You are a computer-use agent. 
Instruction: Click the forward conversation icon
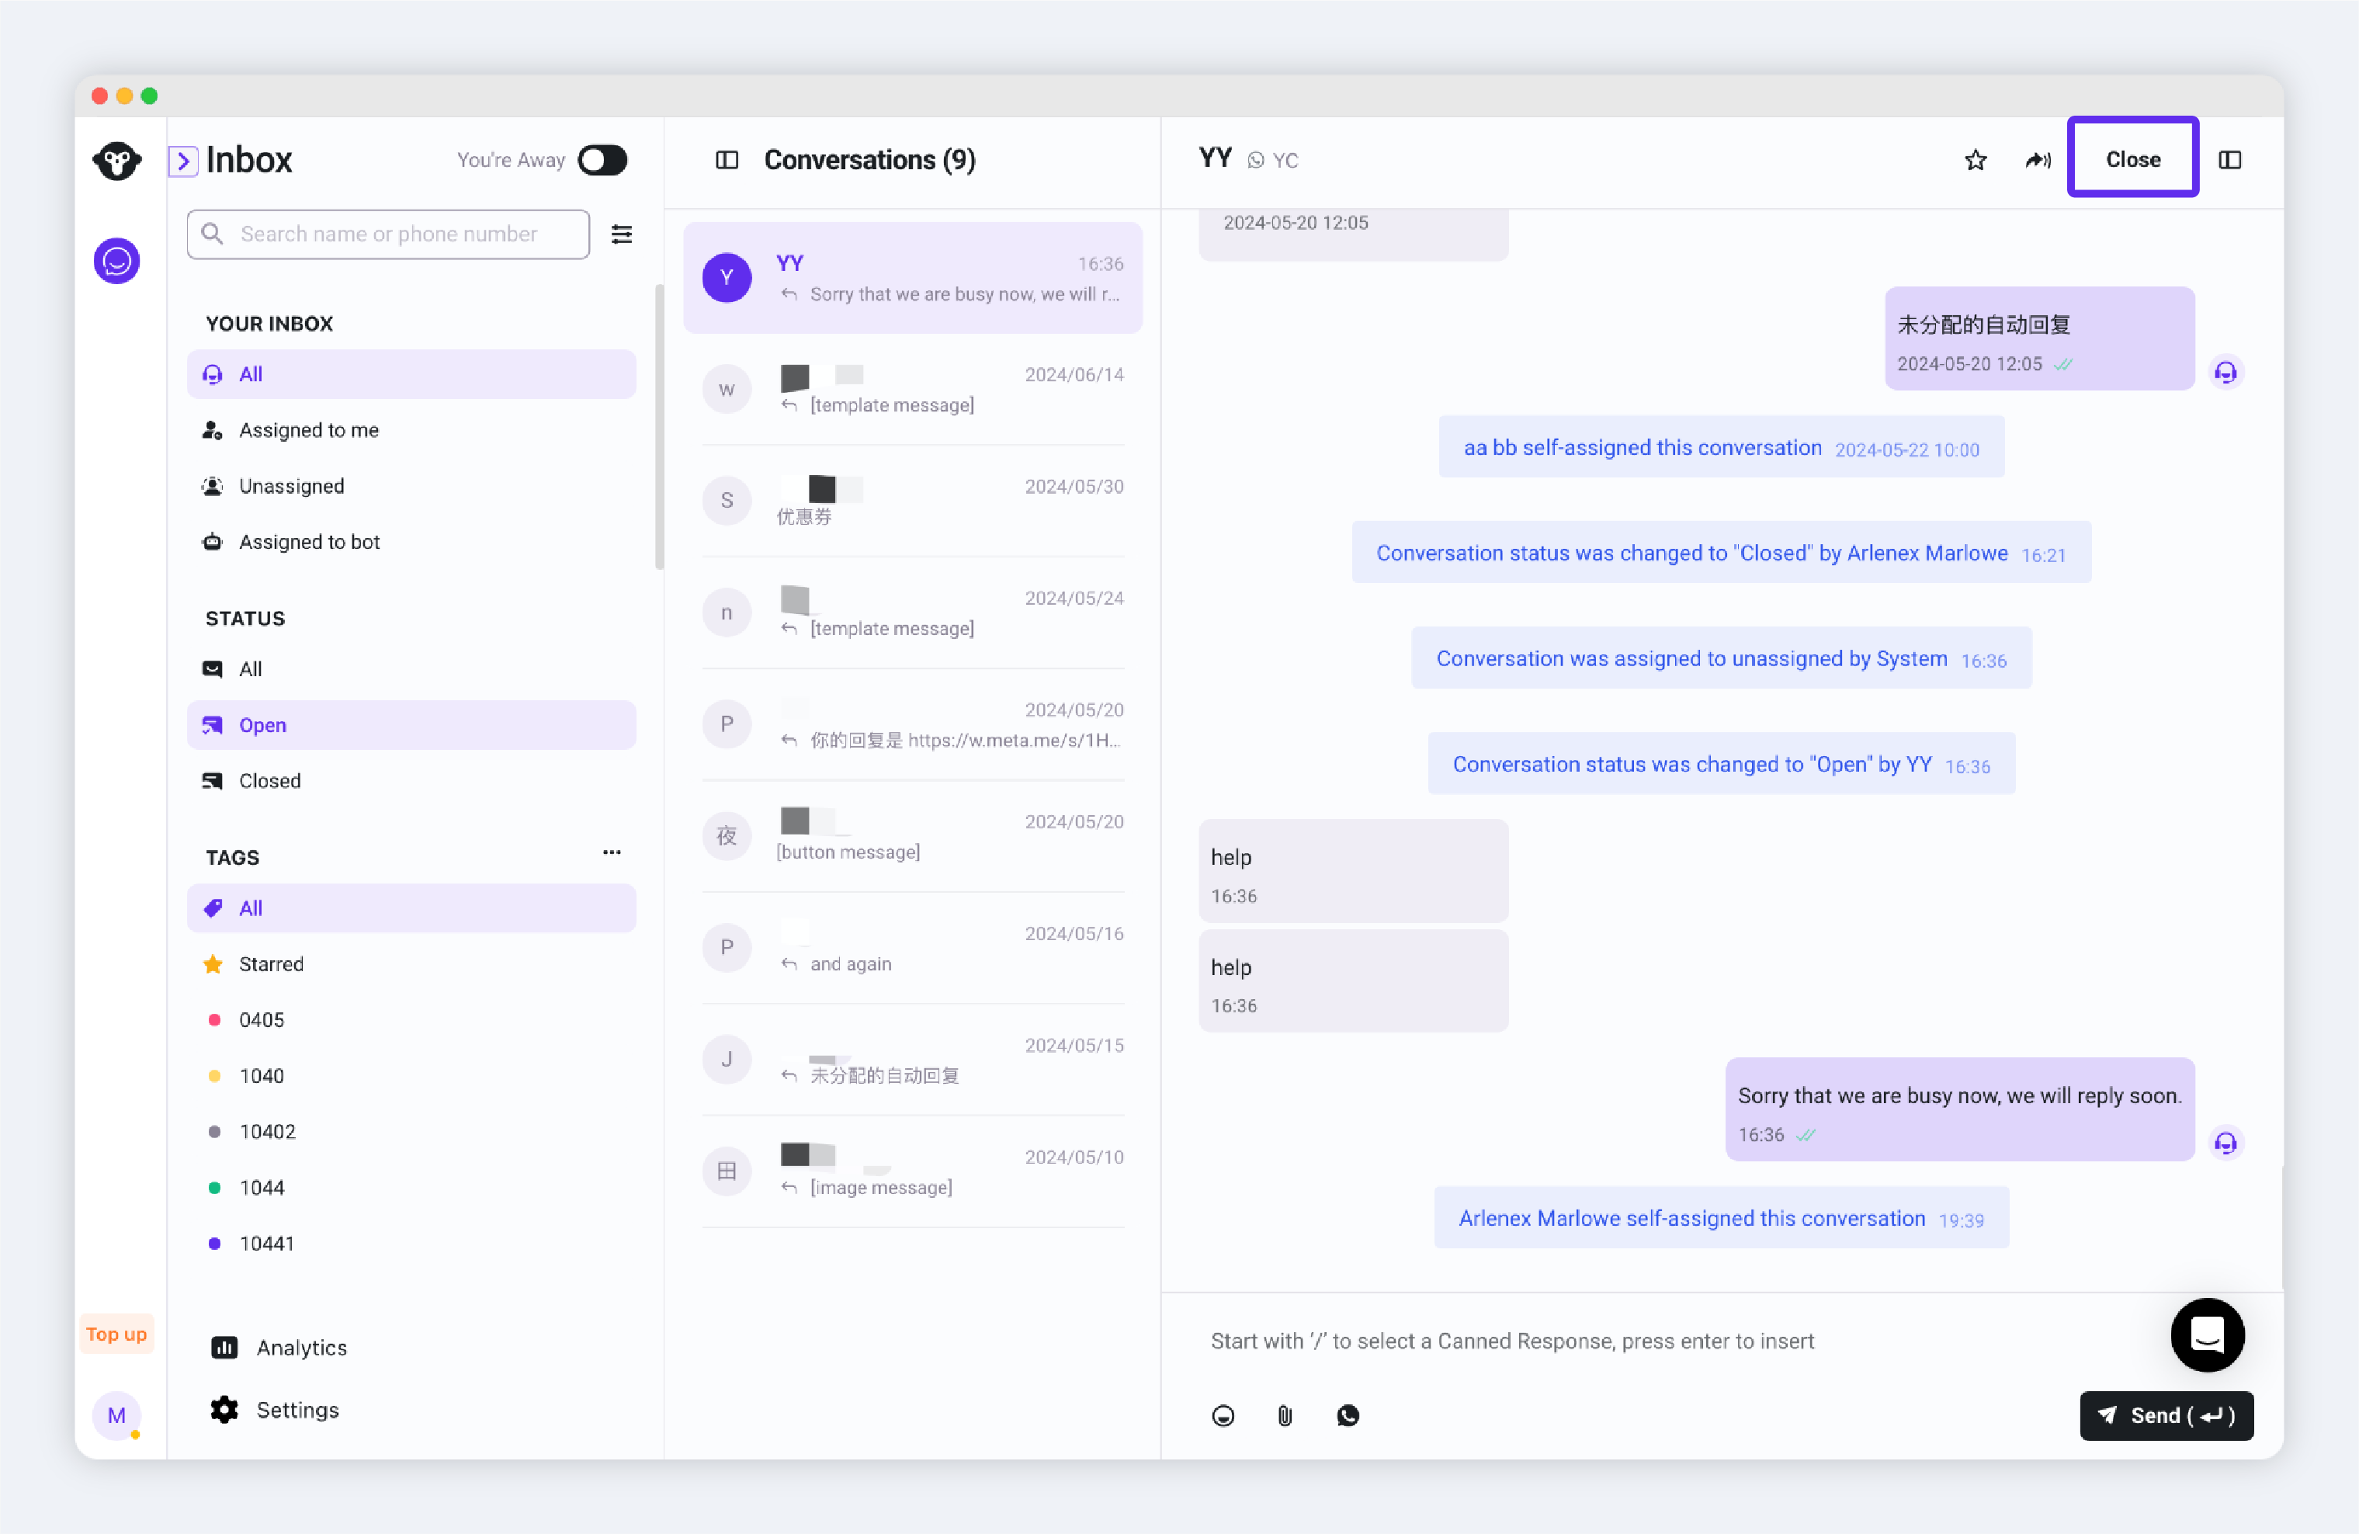[2038, 160]
